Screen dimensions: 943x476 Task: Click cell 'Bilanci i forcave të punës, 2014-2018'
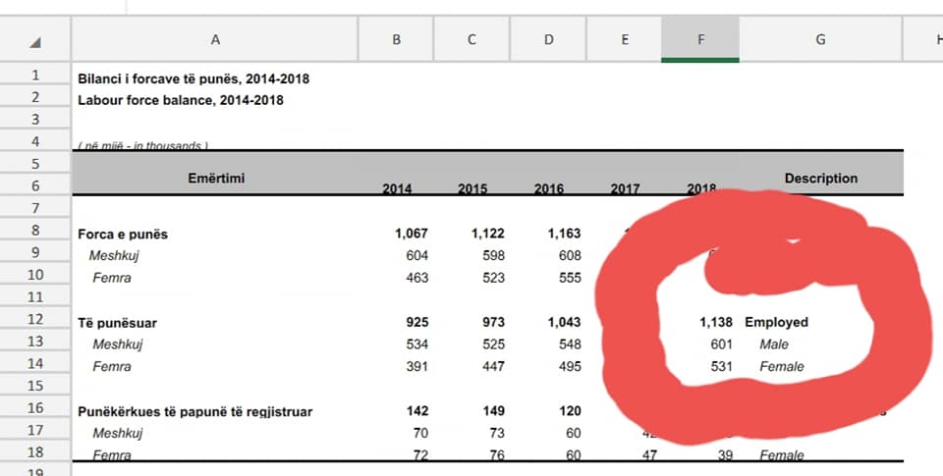194,79
